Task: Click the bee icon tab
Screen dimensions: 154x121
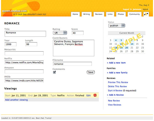Action: click(146, 14)
